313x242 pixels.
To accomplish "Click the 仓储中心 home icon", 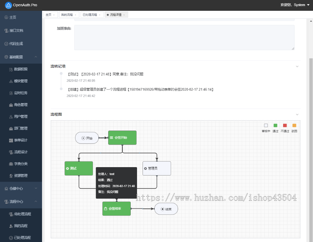I will (6, 188).
